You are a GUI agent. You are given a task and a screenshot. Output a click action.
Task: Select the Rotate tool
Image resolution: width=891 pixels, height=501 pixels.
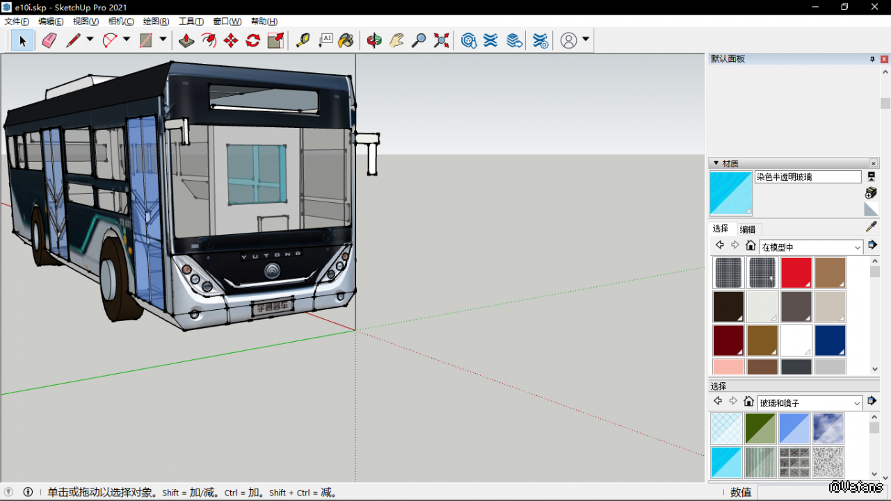(x=253, y=40)
